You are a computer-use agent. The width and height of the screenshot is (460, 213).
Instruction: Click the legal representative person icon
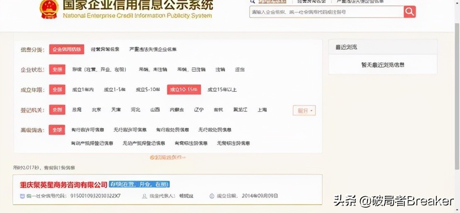tap(144, 196)
